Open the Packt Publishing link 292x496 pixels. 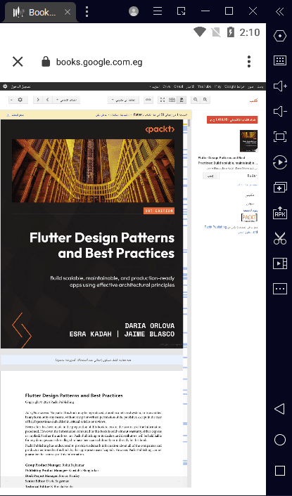215,227
